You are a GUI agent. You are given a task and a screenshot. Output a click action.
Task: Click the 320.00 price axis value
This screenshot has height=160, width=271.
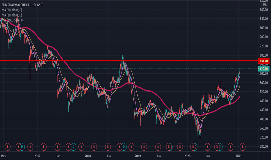264,137
